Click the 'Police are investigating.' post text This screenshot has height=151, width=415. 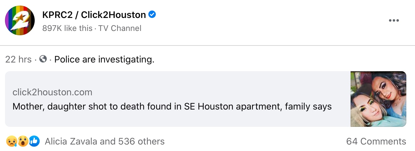coord(104,59)
